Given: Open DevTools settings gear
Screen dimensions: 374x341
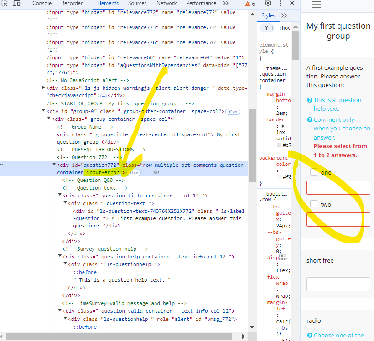Looking at the screenshot, I should coord(268,3).
